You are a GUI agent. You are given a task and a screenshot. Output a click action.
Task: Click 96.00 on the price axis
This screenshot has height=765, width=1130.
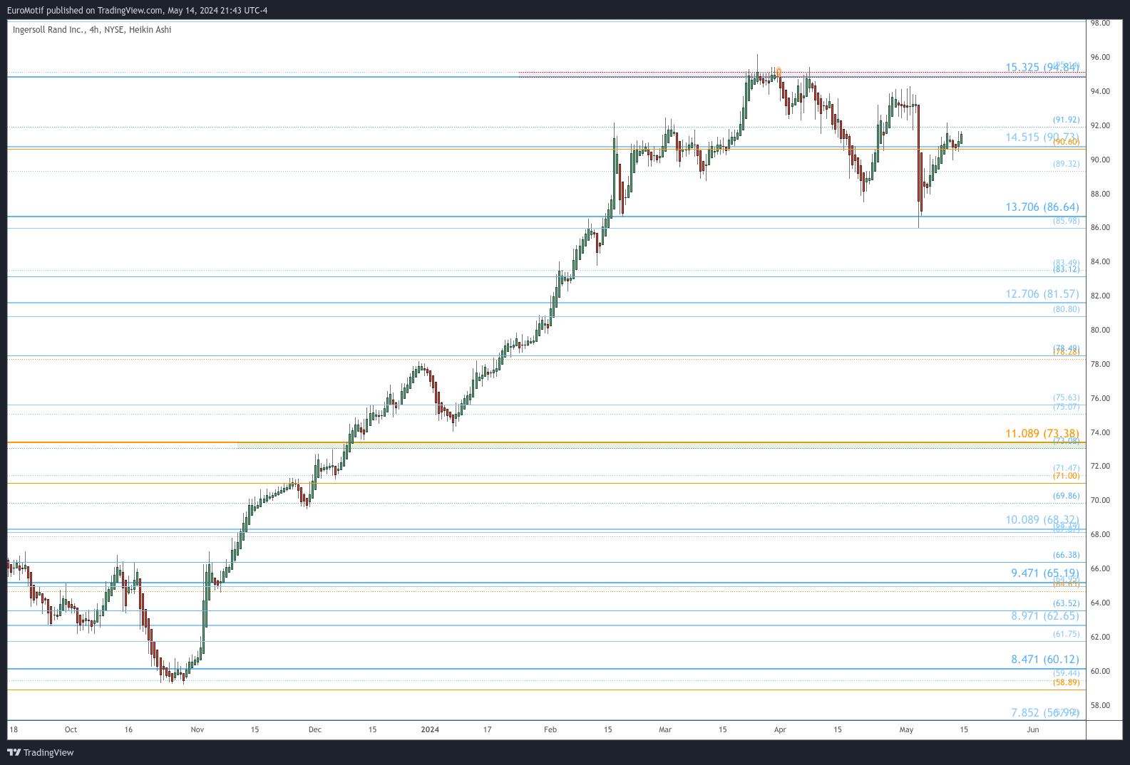click(1100, 57)
